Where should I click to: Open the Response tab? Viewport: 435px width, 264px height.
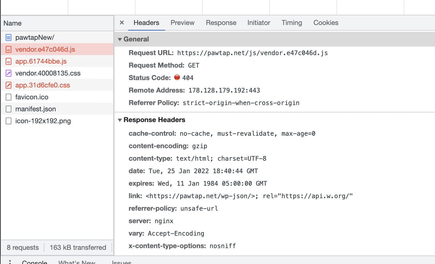pyautogui.click(x=221, y=23)
